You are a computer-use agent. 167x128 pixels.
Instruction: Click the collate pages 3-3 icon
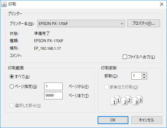[138, 100]
